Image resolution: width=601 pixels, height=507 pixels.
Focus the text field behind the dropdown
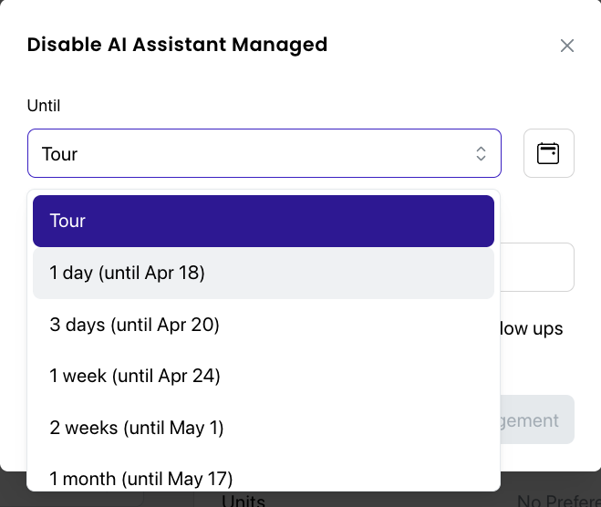(537, 267)
